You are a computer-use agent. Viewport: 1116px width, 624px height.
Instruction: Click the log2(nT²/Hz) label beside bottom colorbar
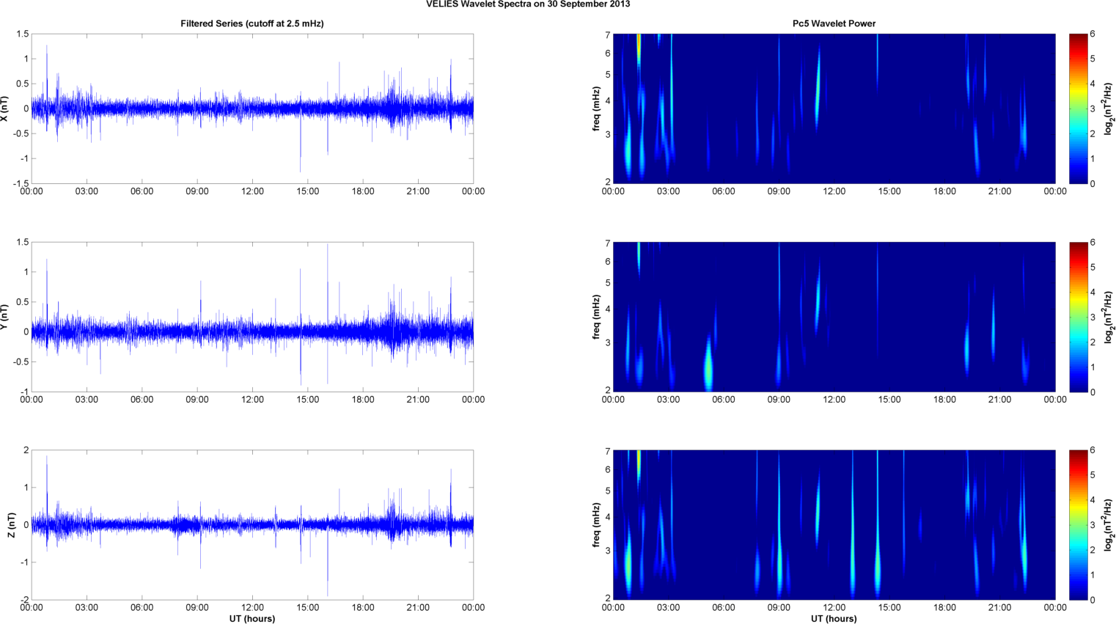pyautogui.click(x=1109, y=525)
